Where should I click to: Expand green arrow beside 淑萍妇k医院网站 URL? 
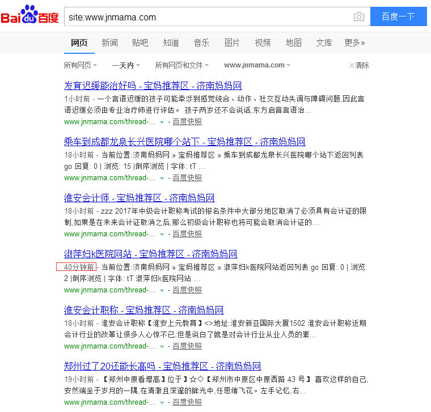162,290
